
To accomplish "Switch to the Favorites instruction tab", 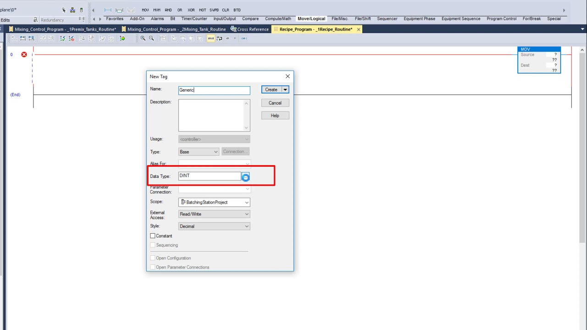I will (115, 19).
